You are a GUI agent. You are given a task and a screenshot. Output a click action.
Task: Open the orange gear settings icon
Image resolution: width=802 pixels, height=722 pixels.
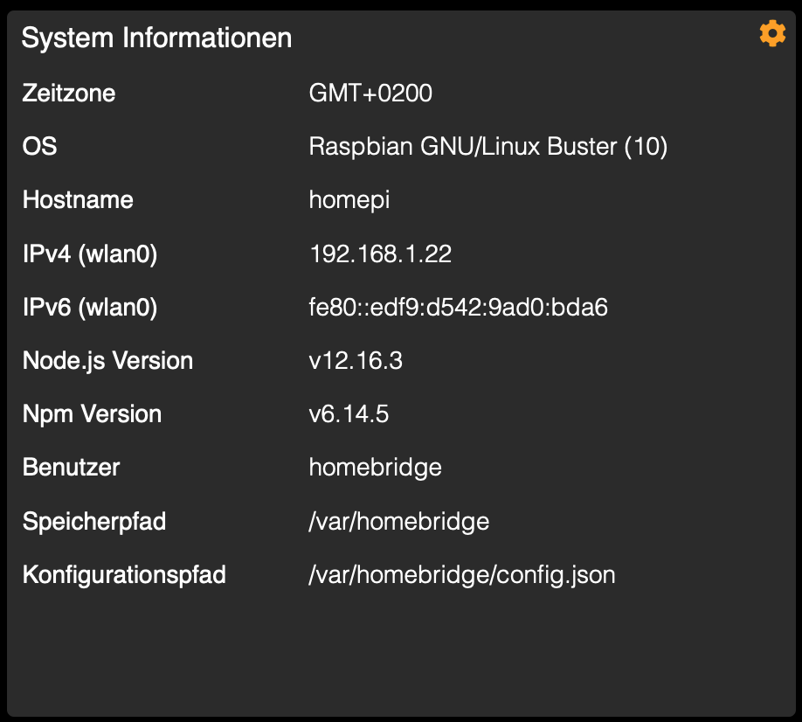click(772, 33)
